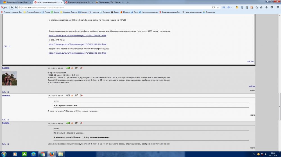Click the edit log link under Xachito's post
Viewport: 281px width, 157px height.
coord(252,86)
